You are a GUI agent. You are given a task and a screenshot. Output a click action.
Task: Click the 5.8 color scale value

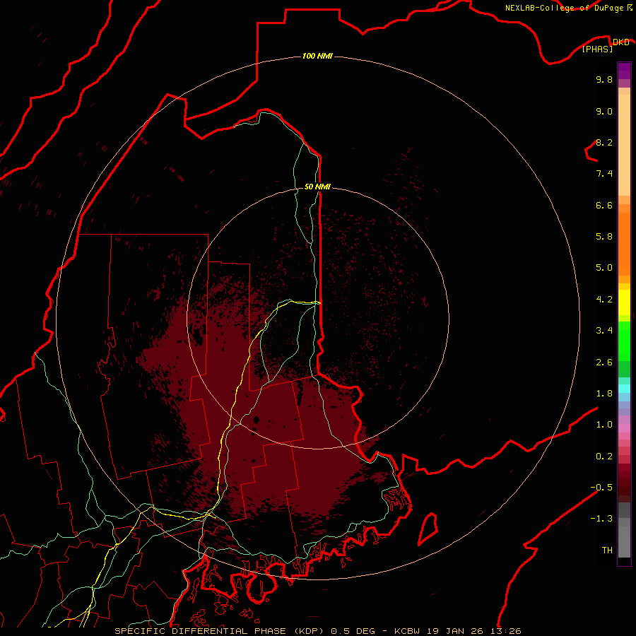click(604, 237)
